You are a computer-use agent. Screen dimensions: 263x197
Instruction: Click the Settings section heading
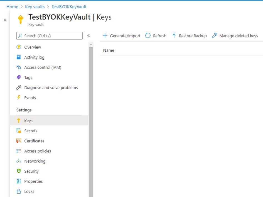(x=24, y=110)
